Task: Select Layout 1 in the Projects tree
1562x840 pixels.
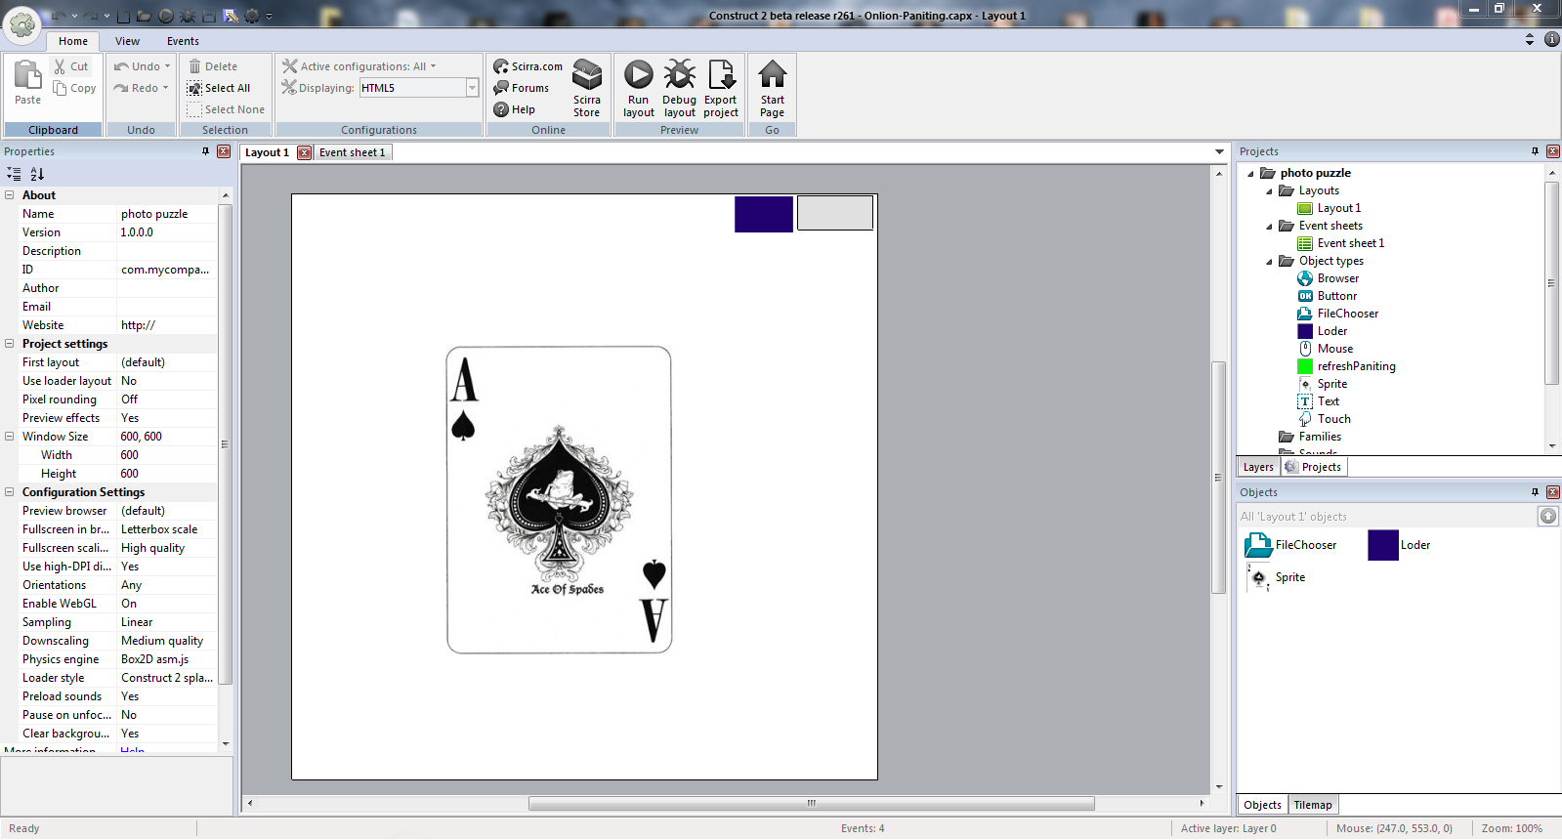Action: [1330, 208]
